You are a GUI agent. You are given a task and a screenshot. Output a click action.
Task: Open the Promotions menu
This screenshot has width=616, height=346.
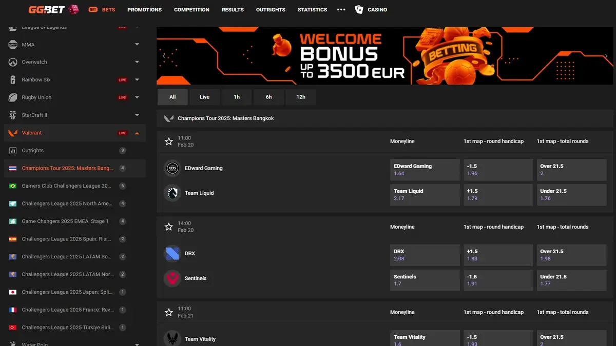point(144,10)
